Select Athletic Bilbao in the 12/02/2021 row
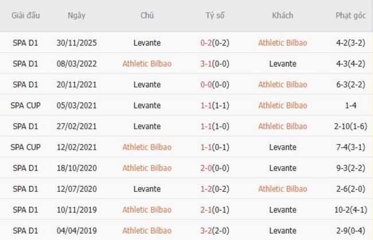 click(147, 147)
